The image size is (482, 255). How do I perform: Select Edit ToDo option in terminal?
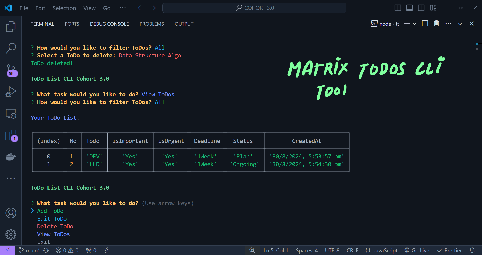tap(52, 219)
